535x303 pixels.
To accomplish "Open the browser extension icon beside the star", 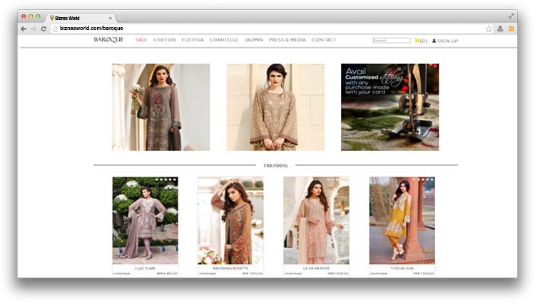I will pyautogui.click(x=500, y=29).
